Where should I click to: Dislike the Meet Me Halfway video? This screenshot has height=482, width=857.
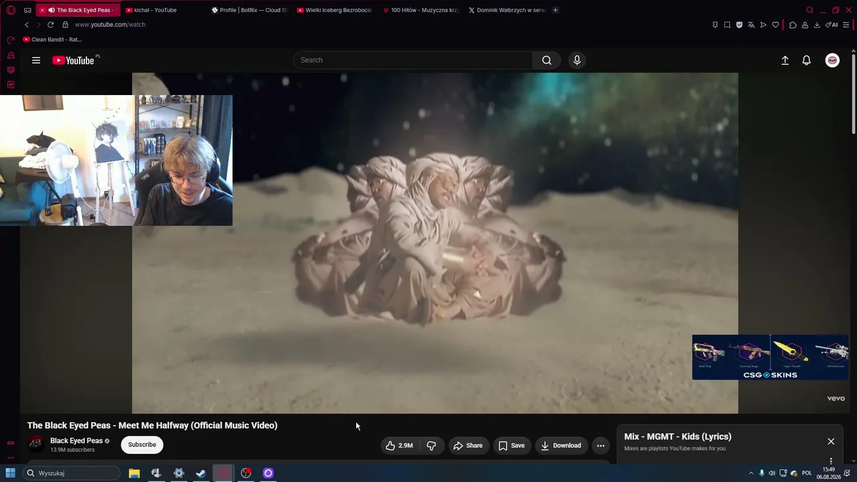pos(431,446)
